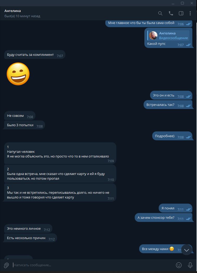
Task: Jump to bottom with the down-arrow button
Action: click(x=187, y=250)
